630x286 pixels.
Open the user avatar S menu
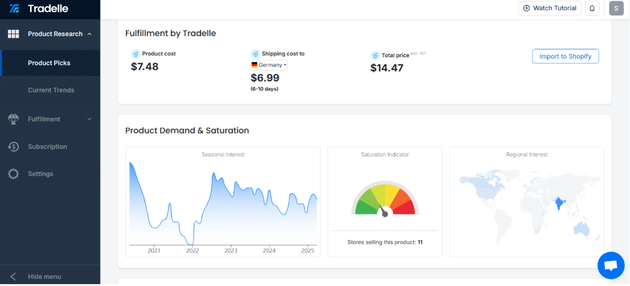616,8
